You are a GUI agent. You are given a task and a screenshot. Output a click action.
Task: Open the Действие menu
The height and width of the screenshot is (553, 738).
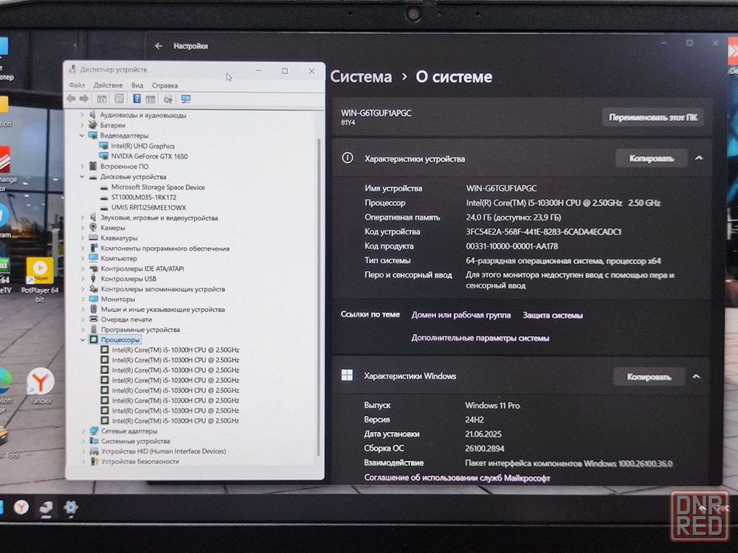click(x=108, y=85)
